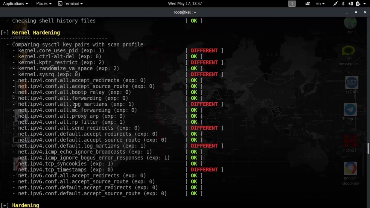Click the "net.ipv6.conf.all.accept_redirects" line
Viewport: 370px width, 208px height.
pos(82,176)
